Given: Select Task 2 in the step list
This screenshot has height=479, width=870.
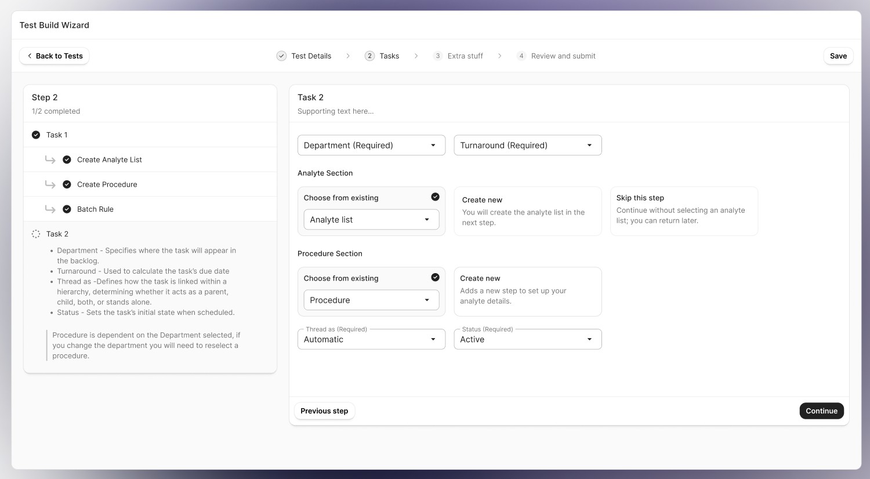Looking at the screenshot, I should (x=57, y=234).
